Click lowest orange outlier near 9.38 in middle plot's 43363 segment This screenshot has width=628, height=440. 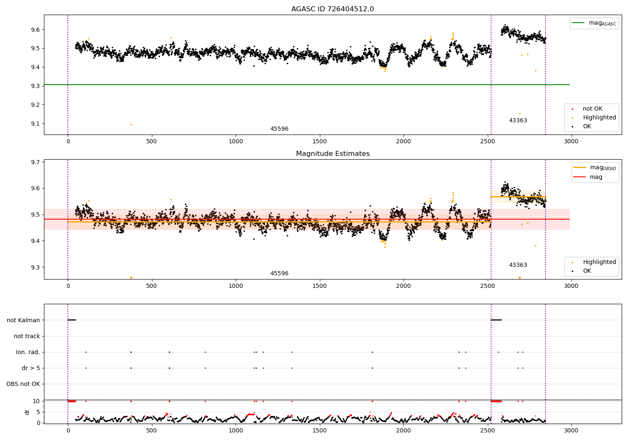point(535,246)
